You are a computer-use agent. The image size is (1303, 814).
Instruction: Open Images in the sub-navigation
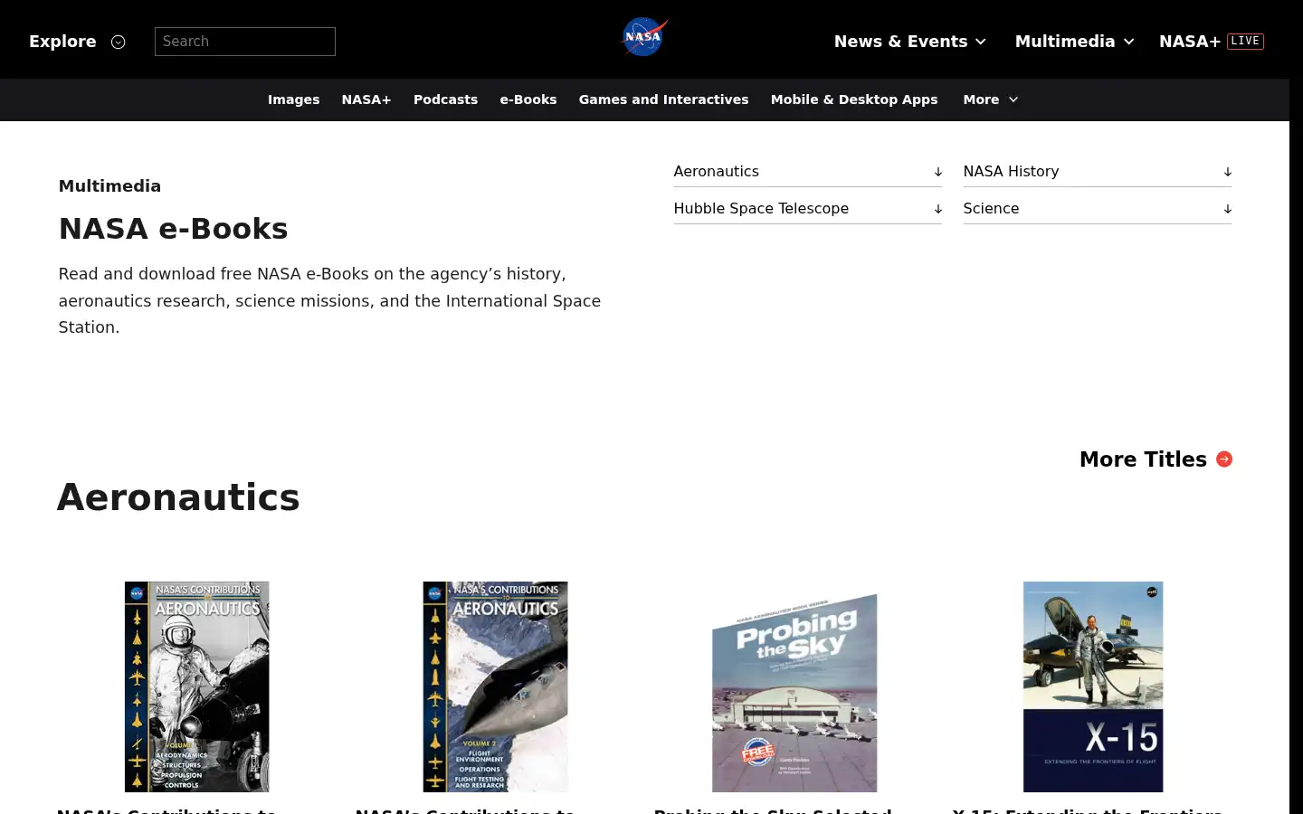click(293, 99)
